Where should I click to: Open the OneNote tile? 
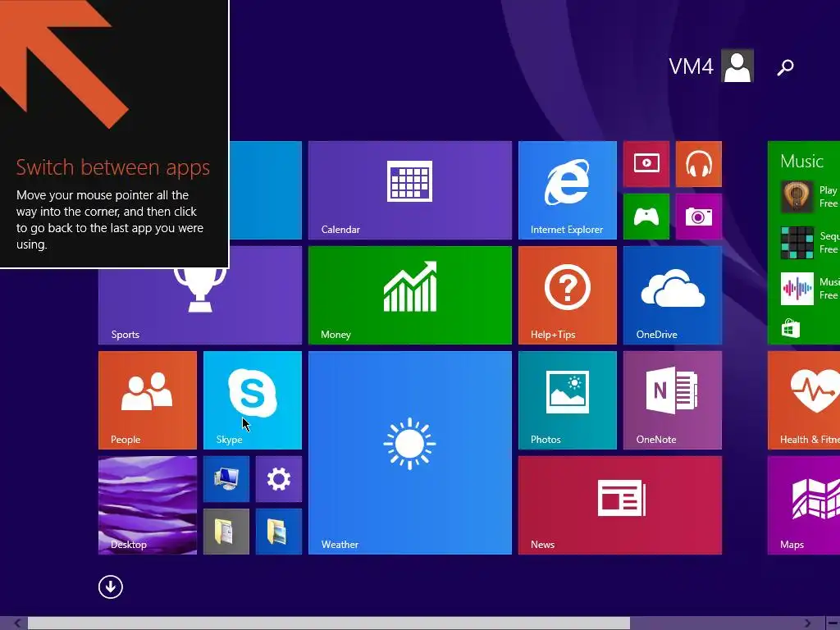[x=673, y=400]
